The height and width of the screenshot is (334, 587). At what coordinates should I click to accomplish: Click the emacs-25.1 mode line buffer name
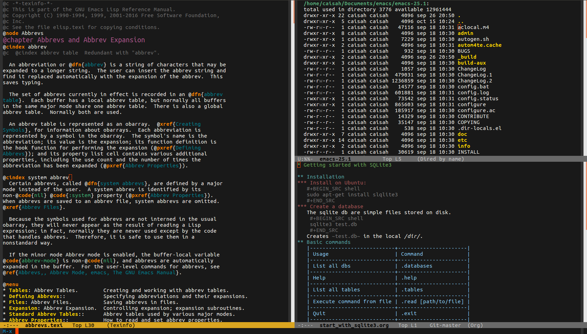pos(335,159)
